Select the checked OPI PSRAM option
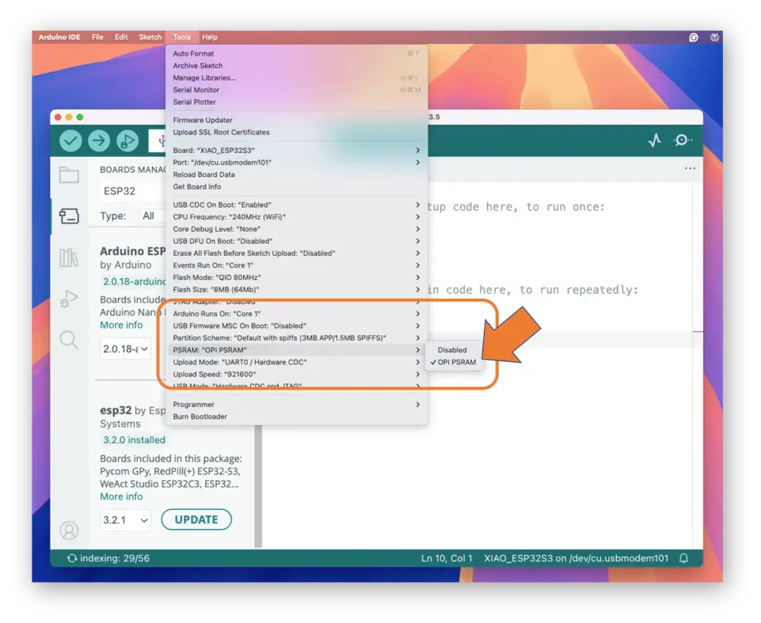 coord(456,362)
